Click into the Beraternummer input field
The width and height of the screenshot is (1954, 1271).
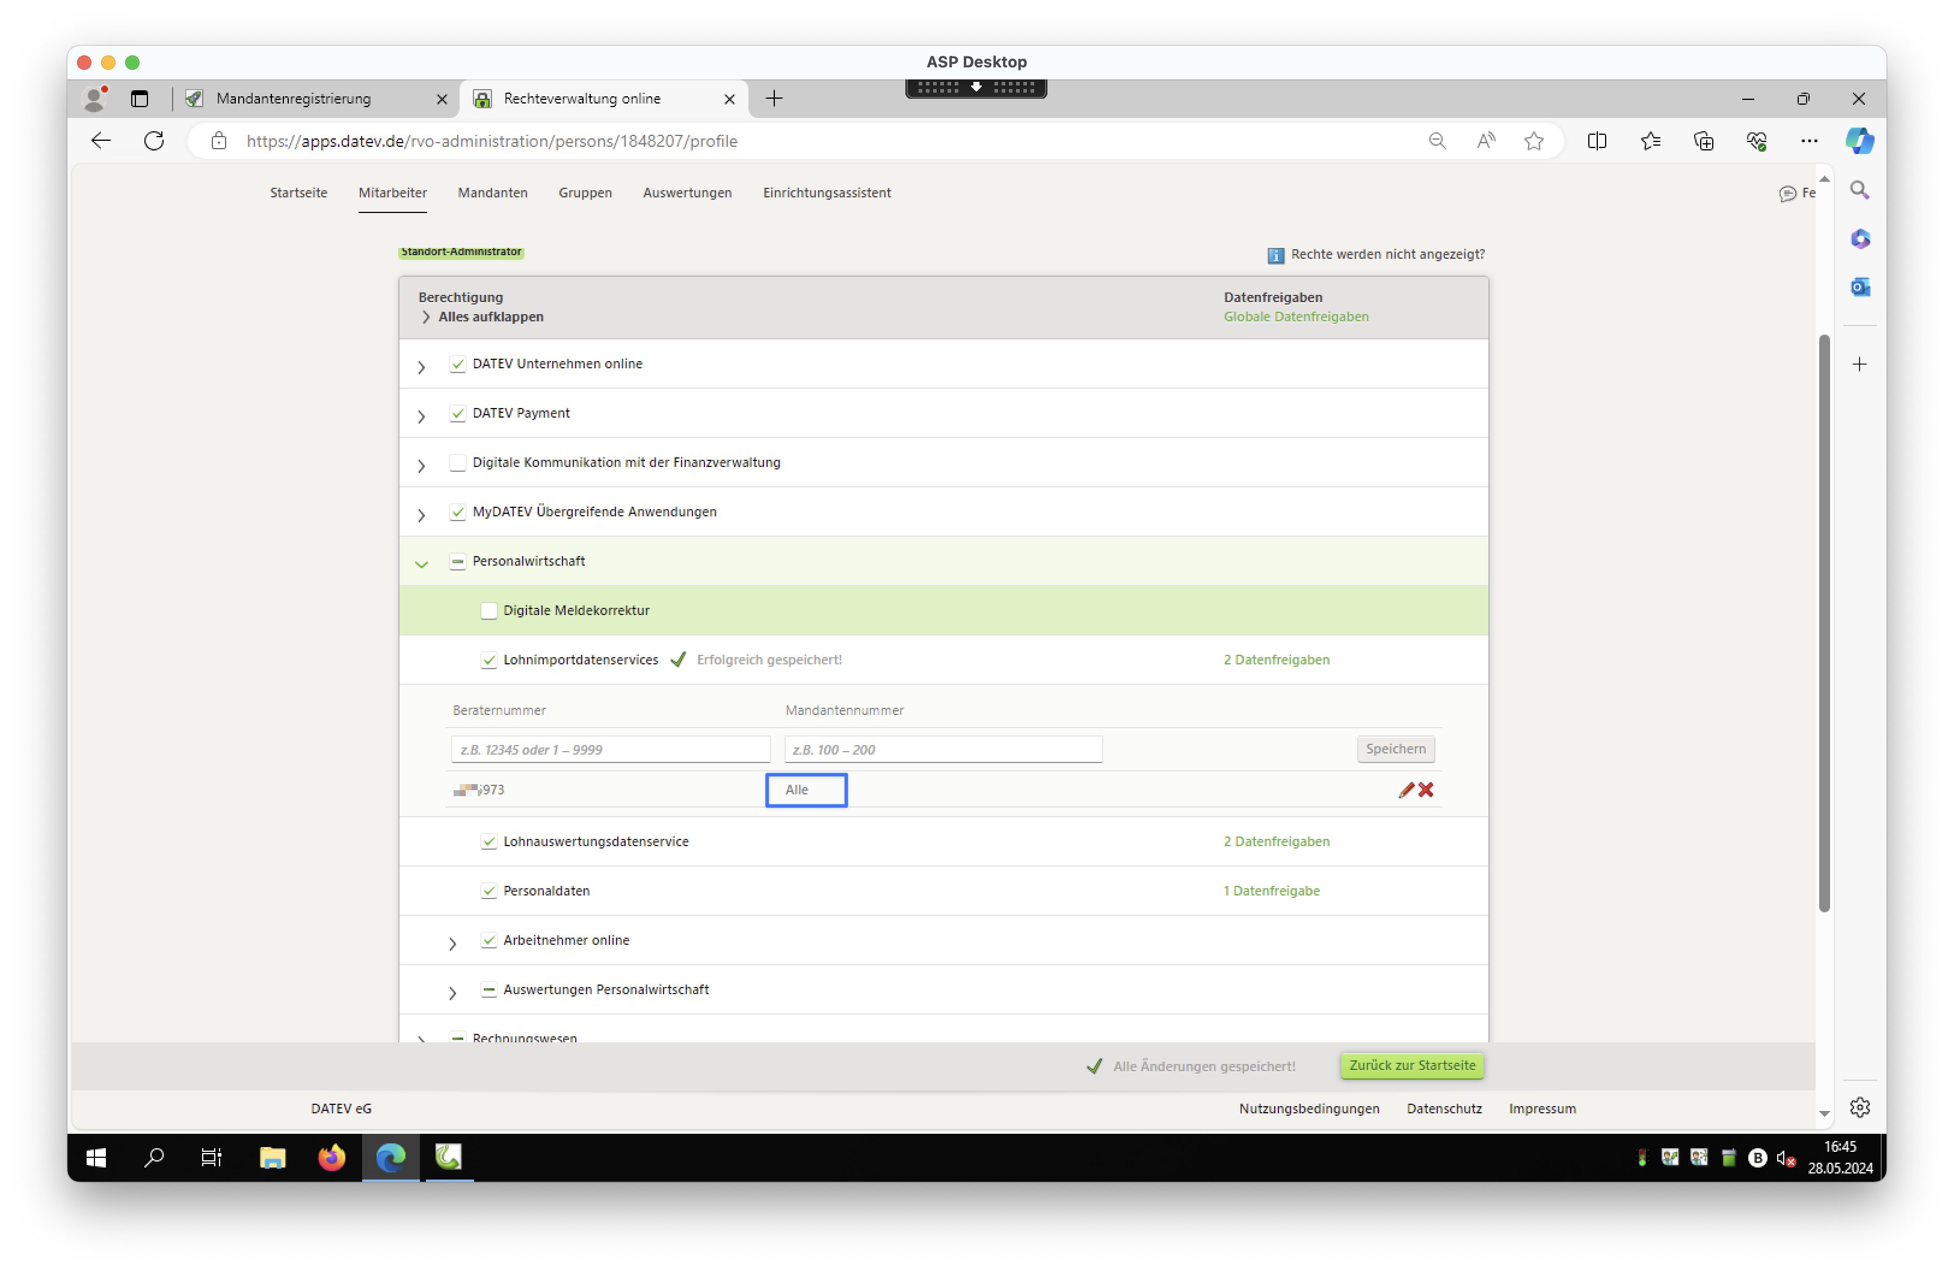[x=610, y=750]
